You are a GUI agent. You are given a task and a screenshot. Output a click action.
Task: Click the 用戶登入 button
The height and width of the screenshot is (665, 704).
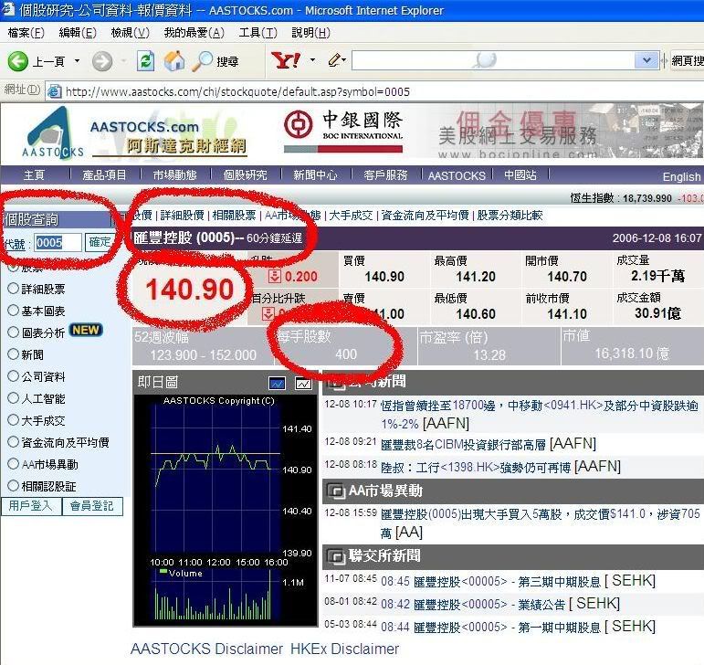point(30,506)
